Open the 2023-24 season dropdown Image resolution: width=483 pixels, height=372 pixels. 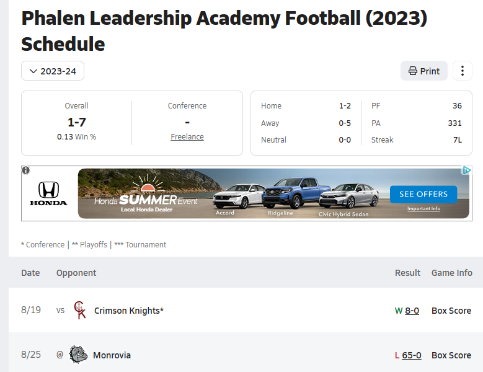53,71
